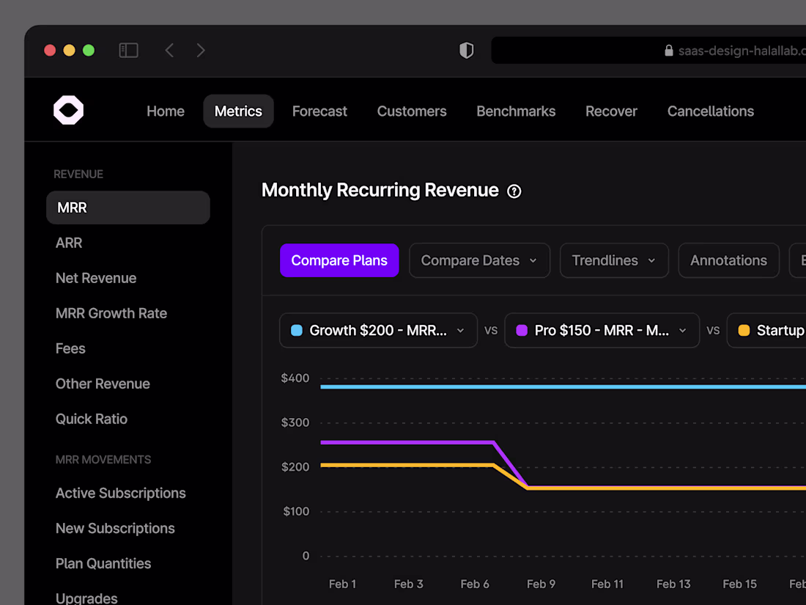Click the purple dot beside the Pro $150 plan
Viewport: 806px width, 605px height.
click(521, 330)
